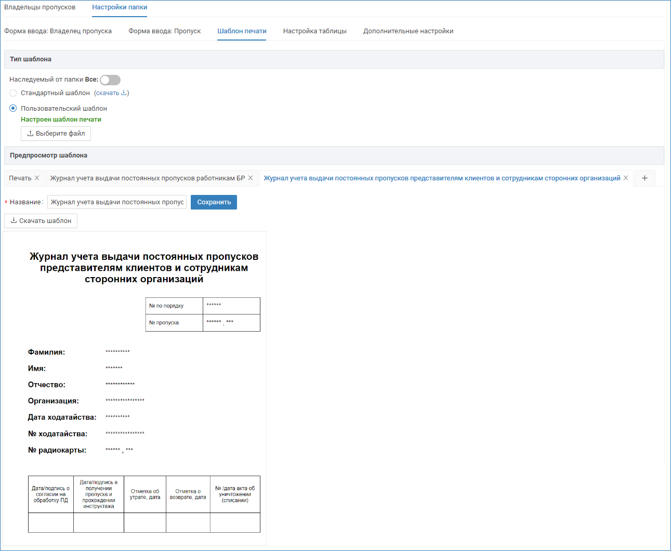Select the Стандартный шаблон radio option
This screenshot has height=551, width=671.
tap(13, 93)
